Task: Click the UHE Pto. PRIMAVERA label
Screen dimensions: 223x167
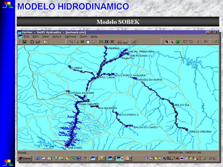Action: coord(141,51)
